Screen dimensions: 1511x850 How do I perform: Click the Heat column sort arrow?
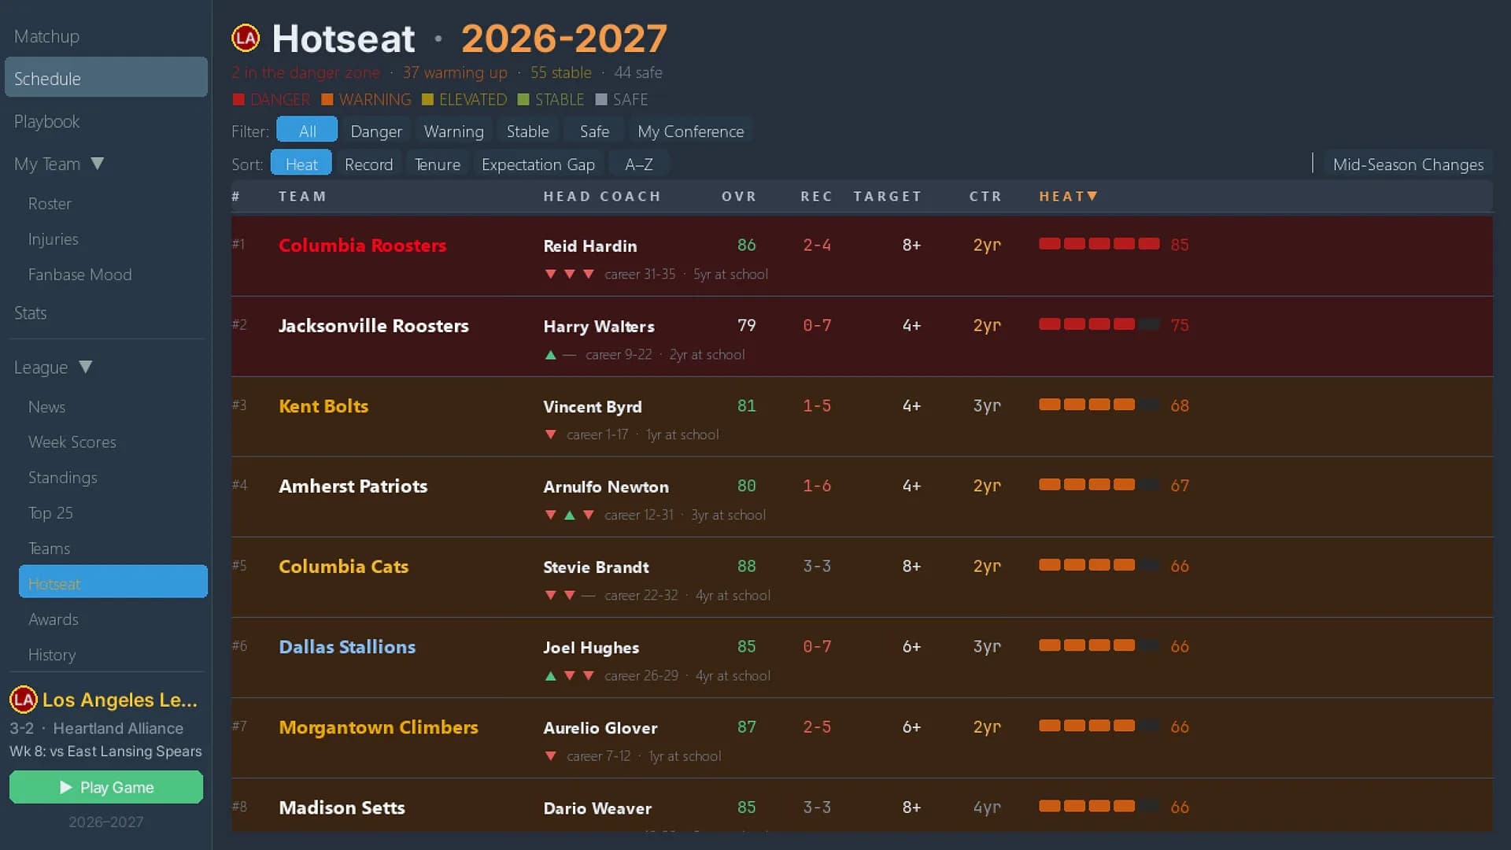tap(1092, 196)
